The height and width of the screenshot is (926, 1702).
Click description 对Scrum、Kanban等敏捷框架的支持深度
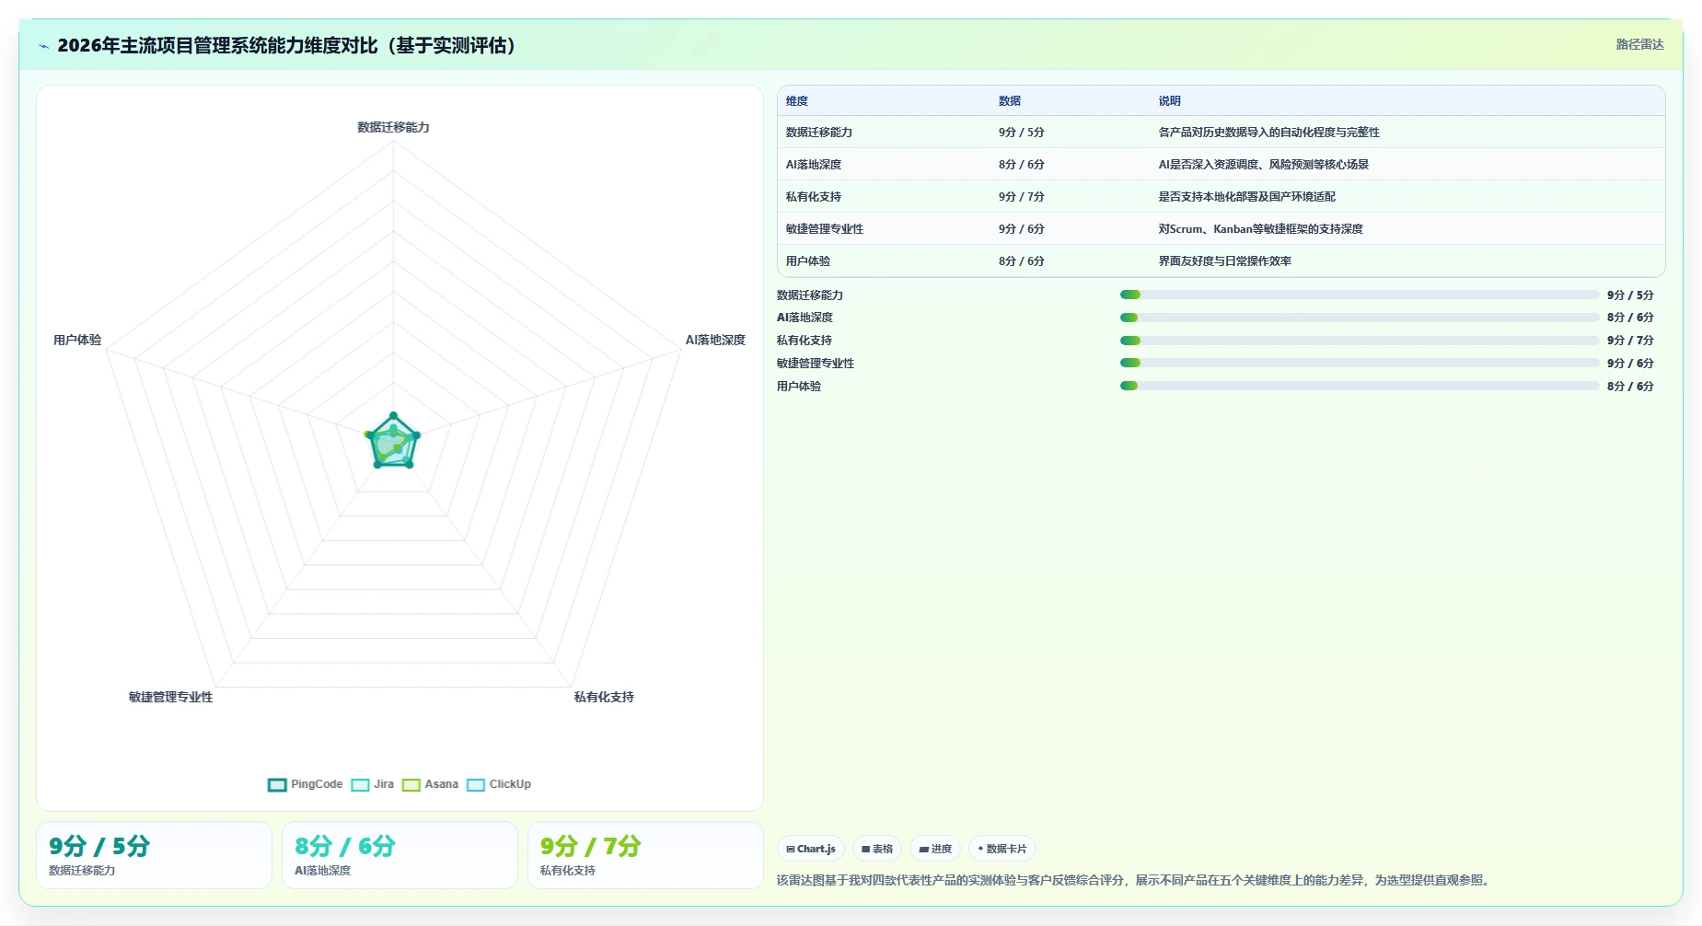[1260, 229]
